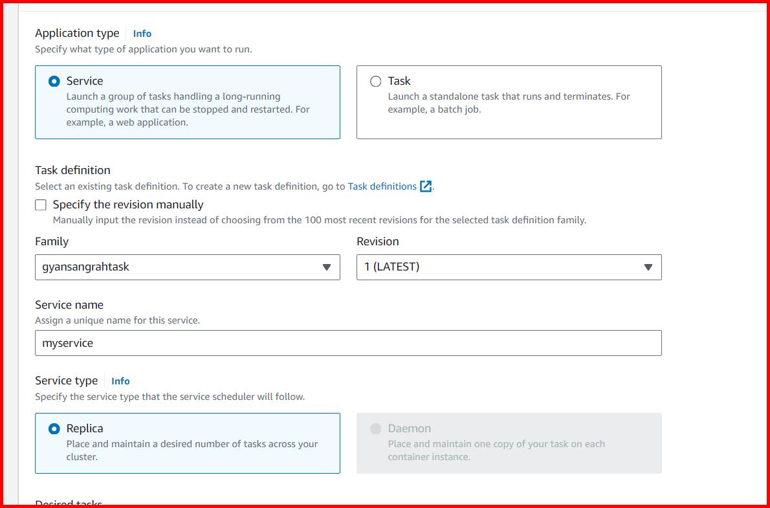
Task: Enable Specify the revision manually
Action: tap(41, 204)
